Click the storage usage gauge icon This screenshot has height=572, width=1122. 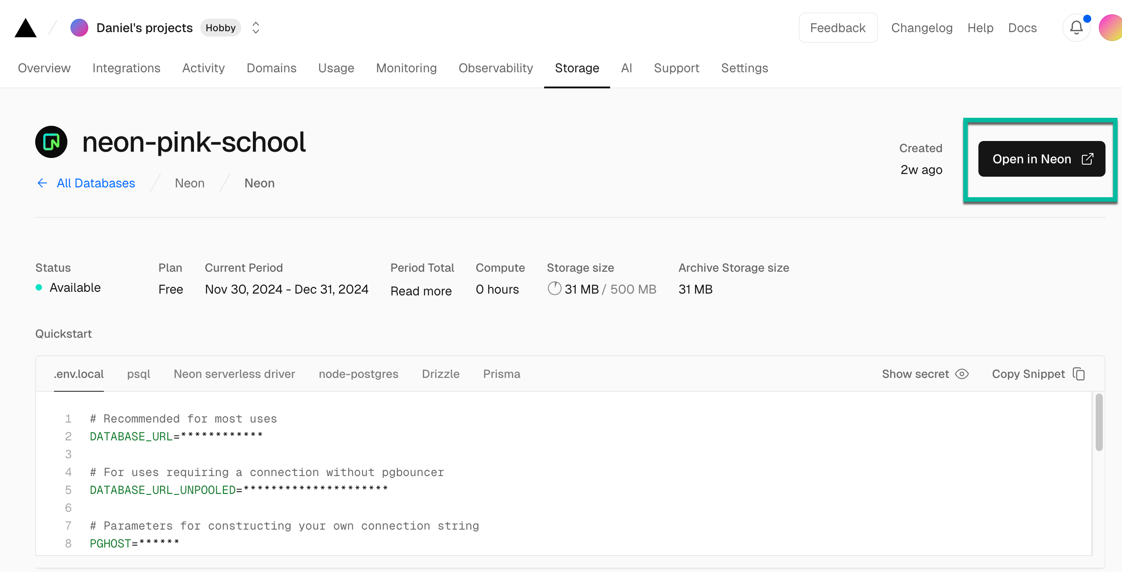(554, 288)
